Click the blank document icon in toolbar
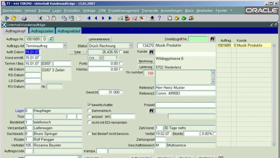The image size is (280, 158). coord(170,18)
